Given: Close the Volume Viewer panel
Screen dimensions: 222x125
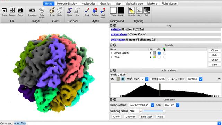Looking at the screenshot, I should tap(111, 70).
